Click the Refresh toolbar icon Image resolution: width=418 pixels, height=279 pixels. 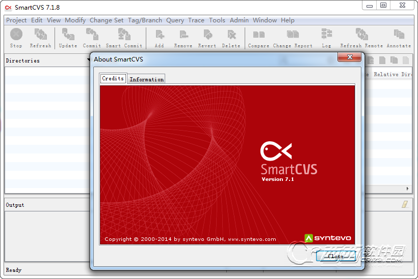point(40,35)
